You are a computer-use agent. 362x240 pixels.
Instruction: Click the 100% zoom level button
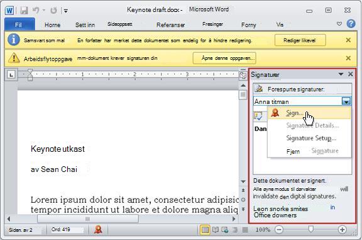coord(263,230)
